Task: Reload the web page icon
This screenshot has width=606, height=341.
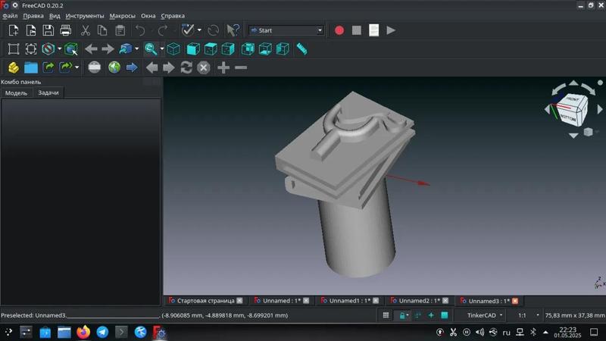Action: (186, 67)
